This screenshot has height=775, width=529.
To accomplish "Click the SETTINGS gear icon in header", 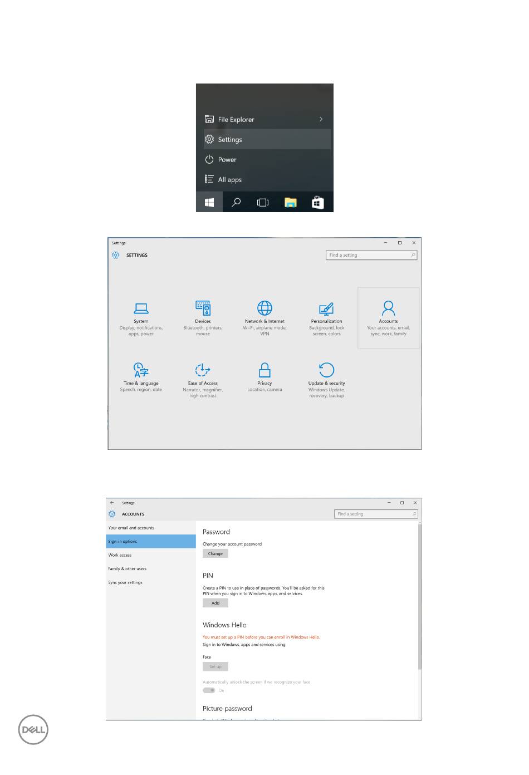I will tap(116, 255).
